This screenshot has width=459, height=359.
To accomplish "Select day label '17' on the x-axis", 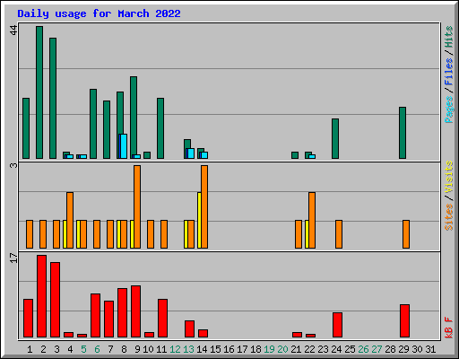I will tap(242, 349).
